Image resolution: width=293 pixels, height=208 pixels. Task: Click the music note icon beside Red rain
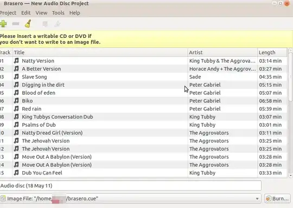pyautogui.click(x=16, y=109)
